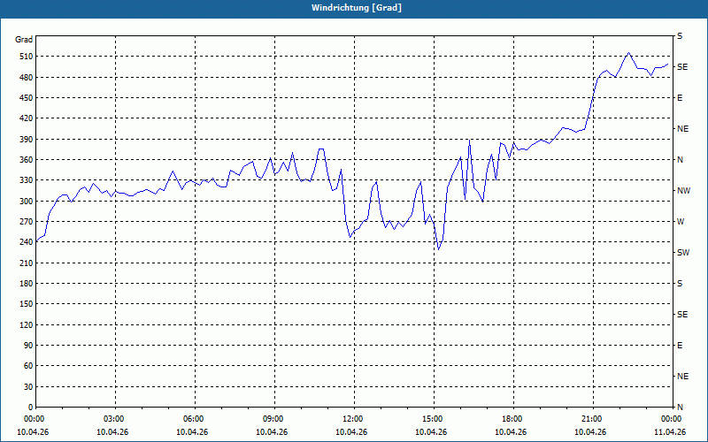Select the 10.04.26 date under 21:00
The height and width of the screenshot is (442, 708).
pos(590,432)
